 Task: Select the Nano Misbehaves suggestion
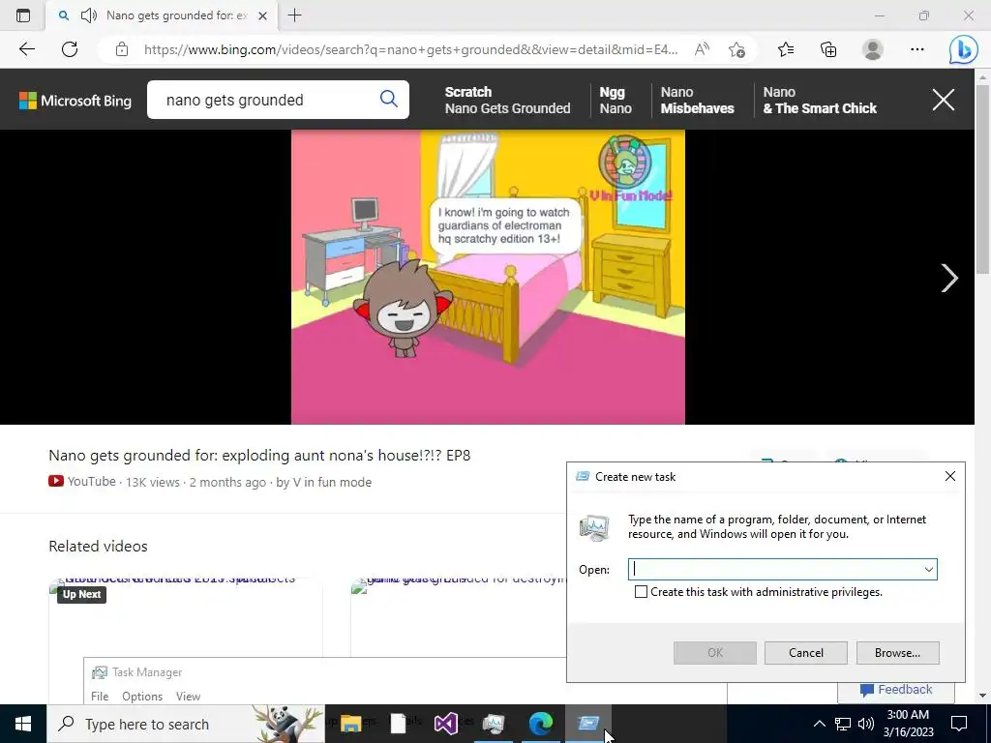[697, 100]
